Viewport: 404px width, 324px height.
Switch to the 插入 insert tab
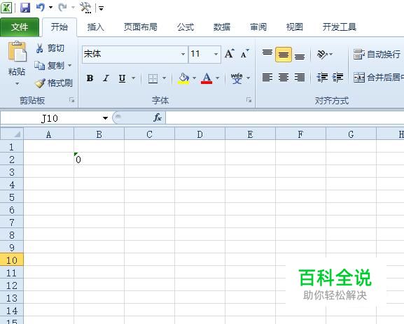click(x=96, y=27)
